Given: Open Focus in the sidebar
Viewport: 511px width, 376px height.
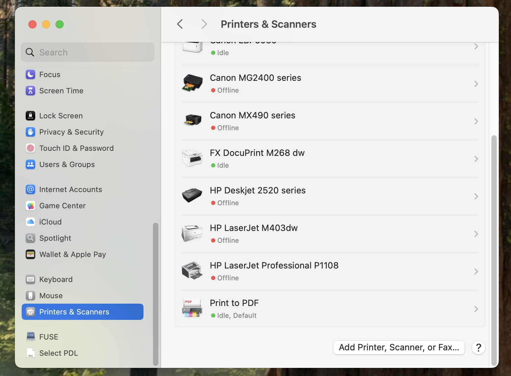Looking at the screenshot, I should click(x=83, y=74).
